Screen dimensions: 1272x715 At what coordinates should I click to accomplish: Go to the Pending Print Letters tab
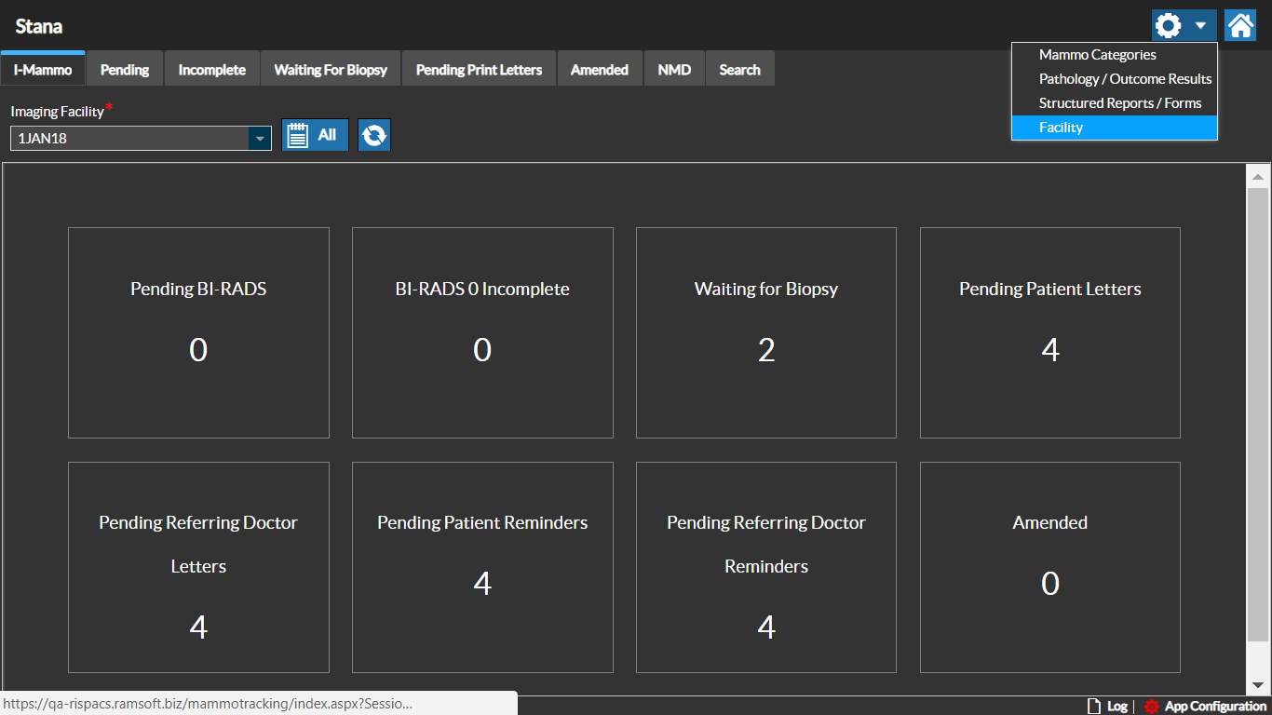(x=479, y=70)
